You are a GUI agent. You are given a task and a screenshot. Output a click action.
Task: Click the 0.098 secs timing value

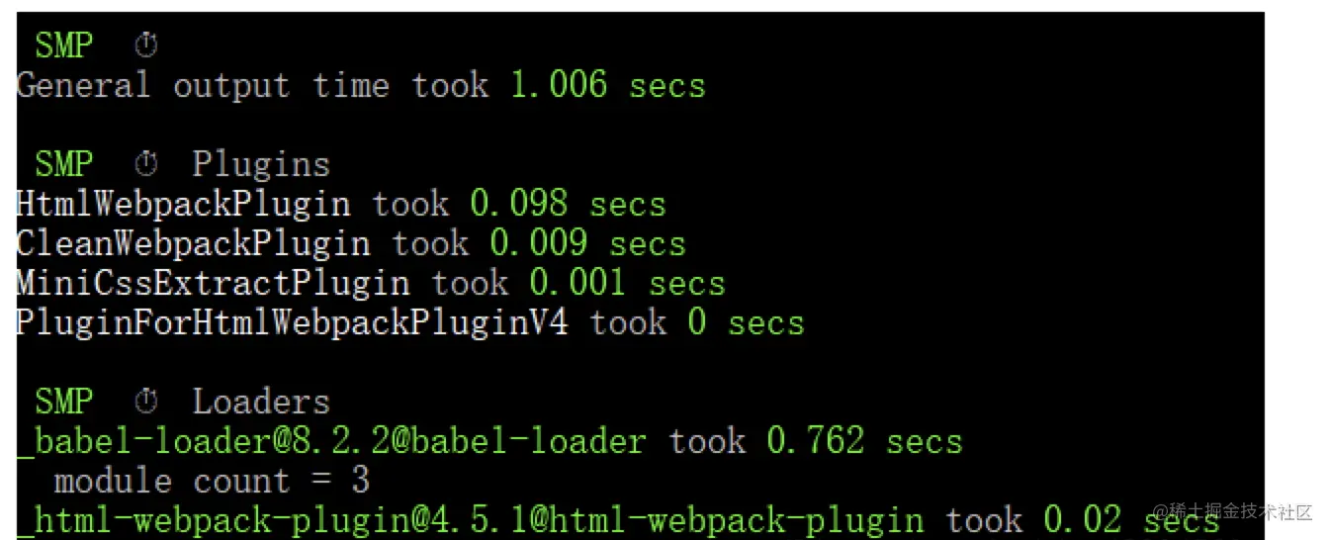point(569,204)
